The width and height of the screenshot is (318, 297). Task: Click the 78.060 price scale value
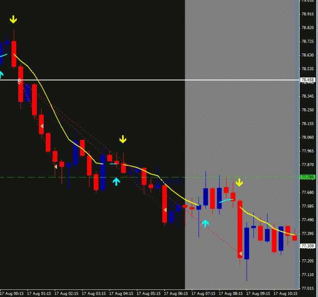pyautogui.click(x=308, y=137)
